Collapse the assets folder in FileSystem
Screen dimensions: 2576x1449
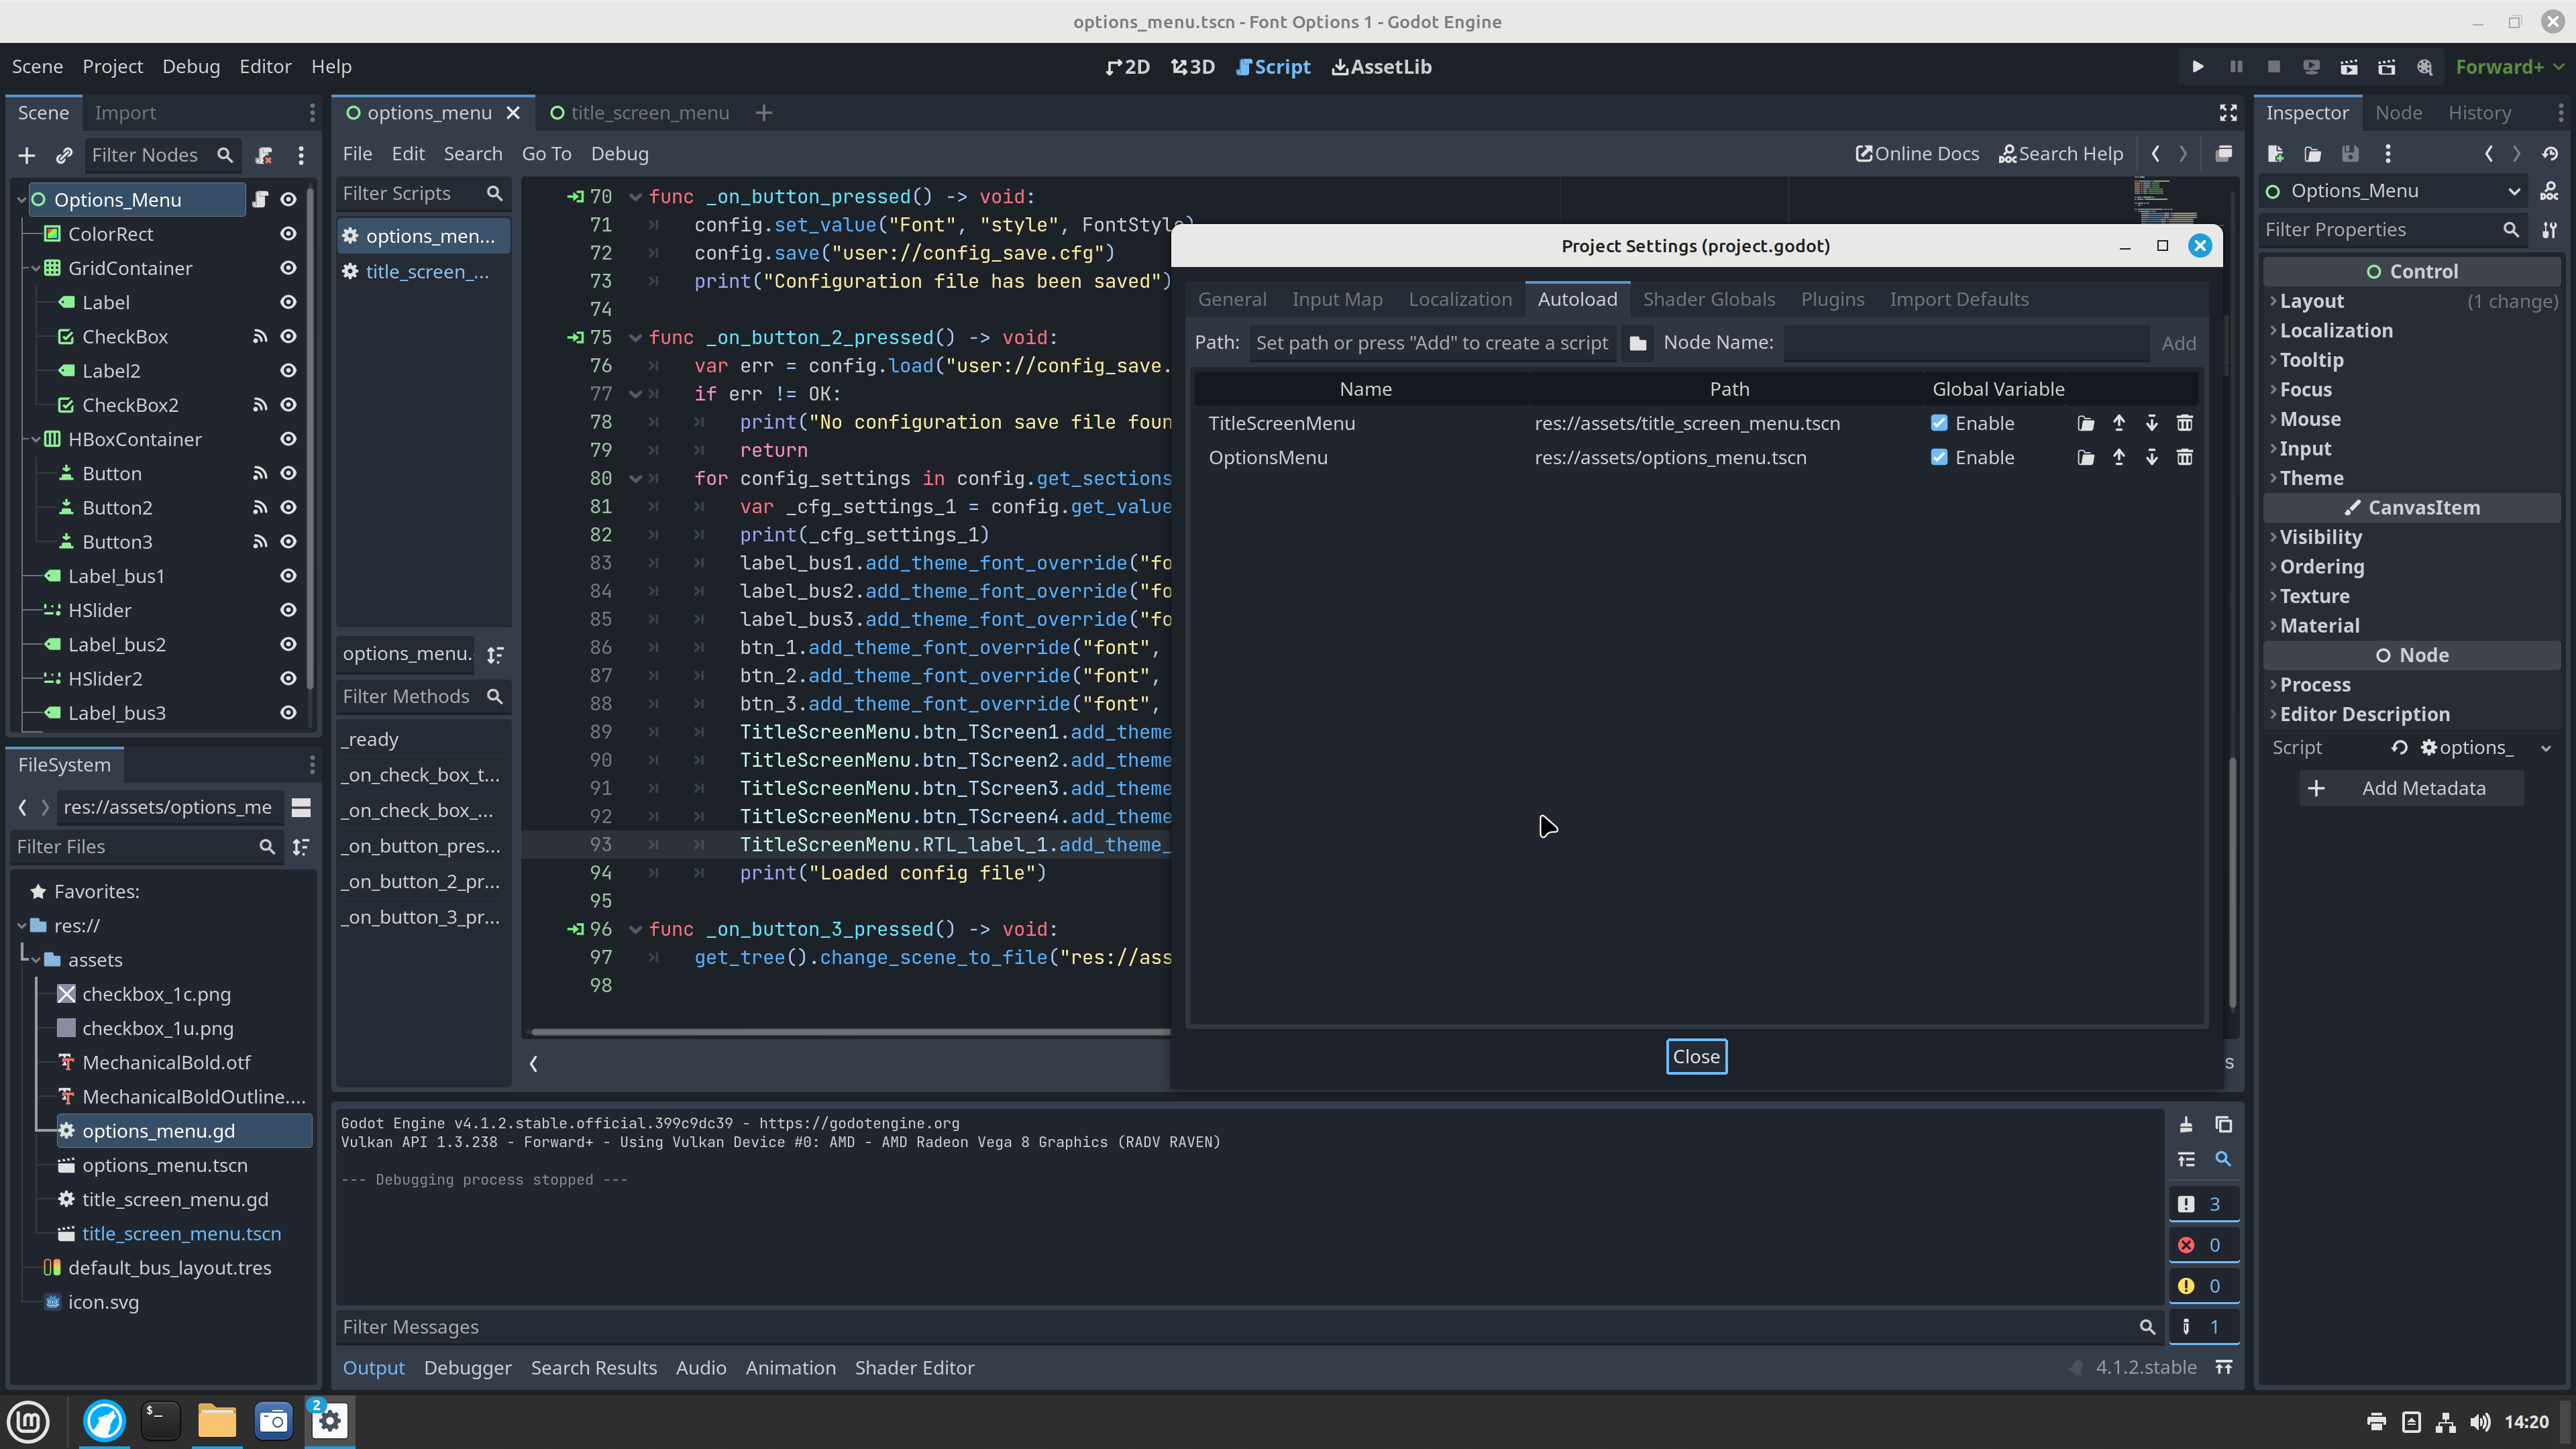pyautogui.click(x=36, y=960)
